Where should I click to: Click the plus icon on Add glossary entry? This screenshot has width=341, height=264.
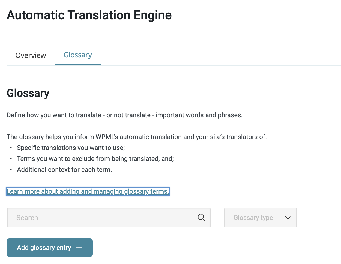(79, 248)
